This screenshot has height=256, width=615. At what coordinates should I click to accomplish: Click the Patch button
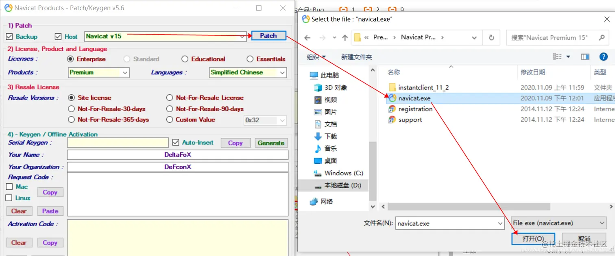269,36
